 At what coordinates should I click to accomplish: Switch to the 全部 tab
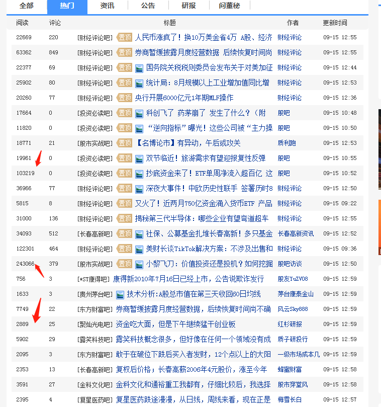(x=27, y=6)
